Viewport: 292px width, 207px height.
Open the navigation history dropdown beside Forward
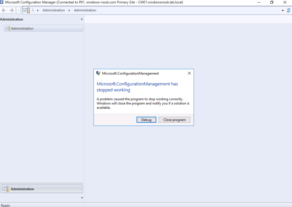point(18,10)
